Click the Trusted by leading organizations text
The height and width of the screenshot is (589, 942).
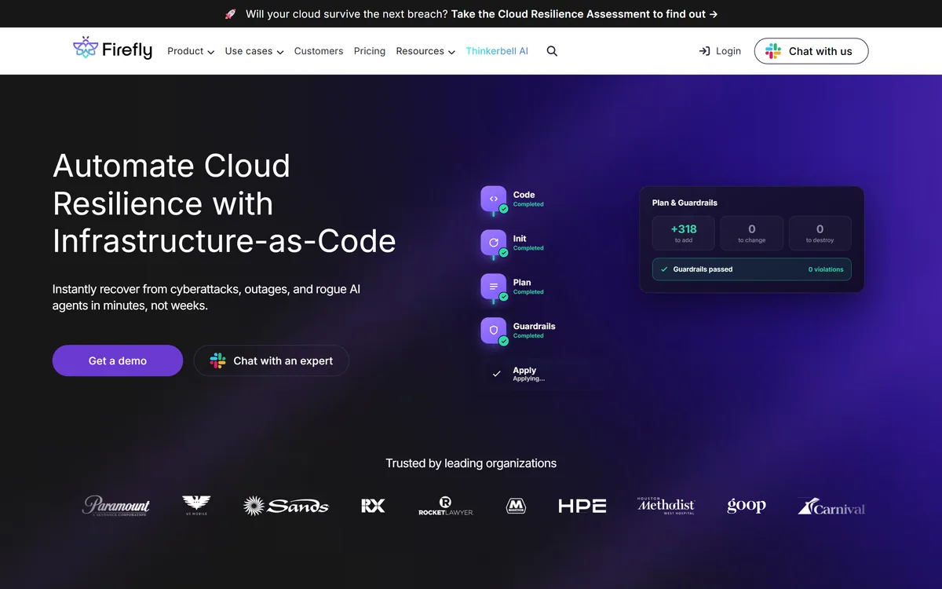[x=471, y=463]
